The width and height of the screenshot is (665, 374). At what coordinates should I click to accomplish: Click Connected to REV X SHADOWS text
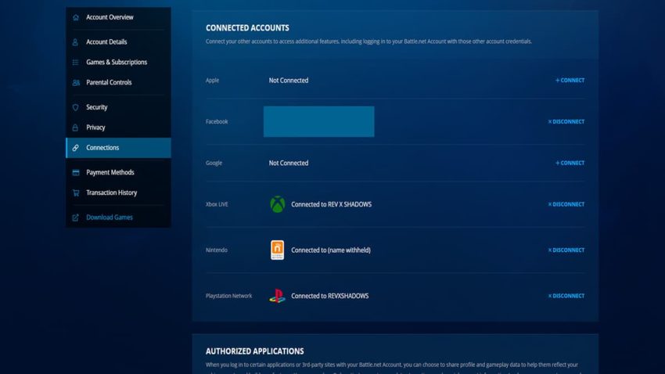click(x=331, y=204)
